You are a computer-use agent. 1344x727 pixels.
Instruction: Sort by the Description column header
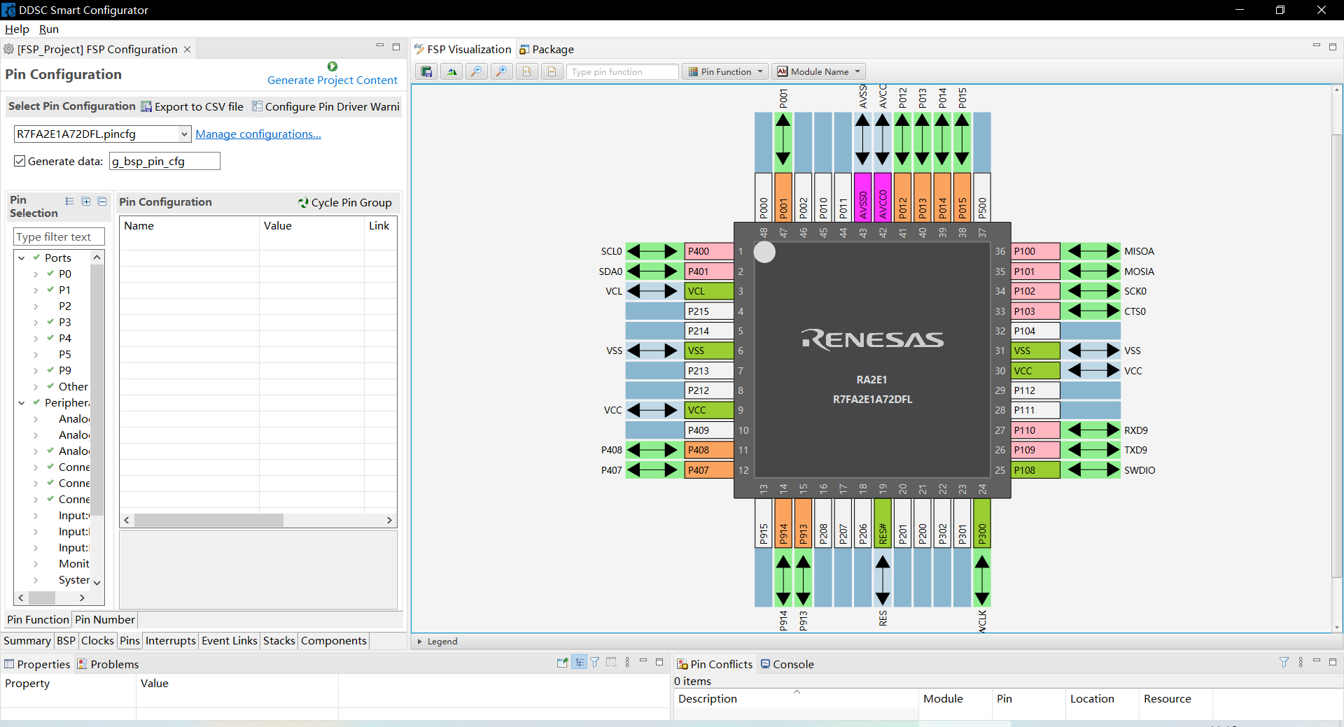coord(796,698)
